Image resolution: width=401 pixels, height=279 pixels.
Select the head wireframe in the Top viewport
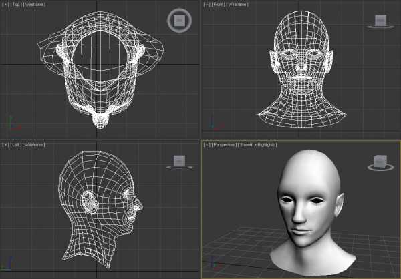coord(100,69)
